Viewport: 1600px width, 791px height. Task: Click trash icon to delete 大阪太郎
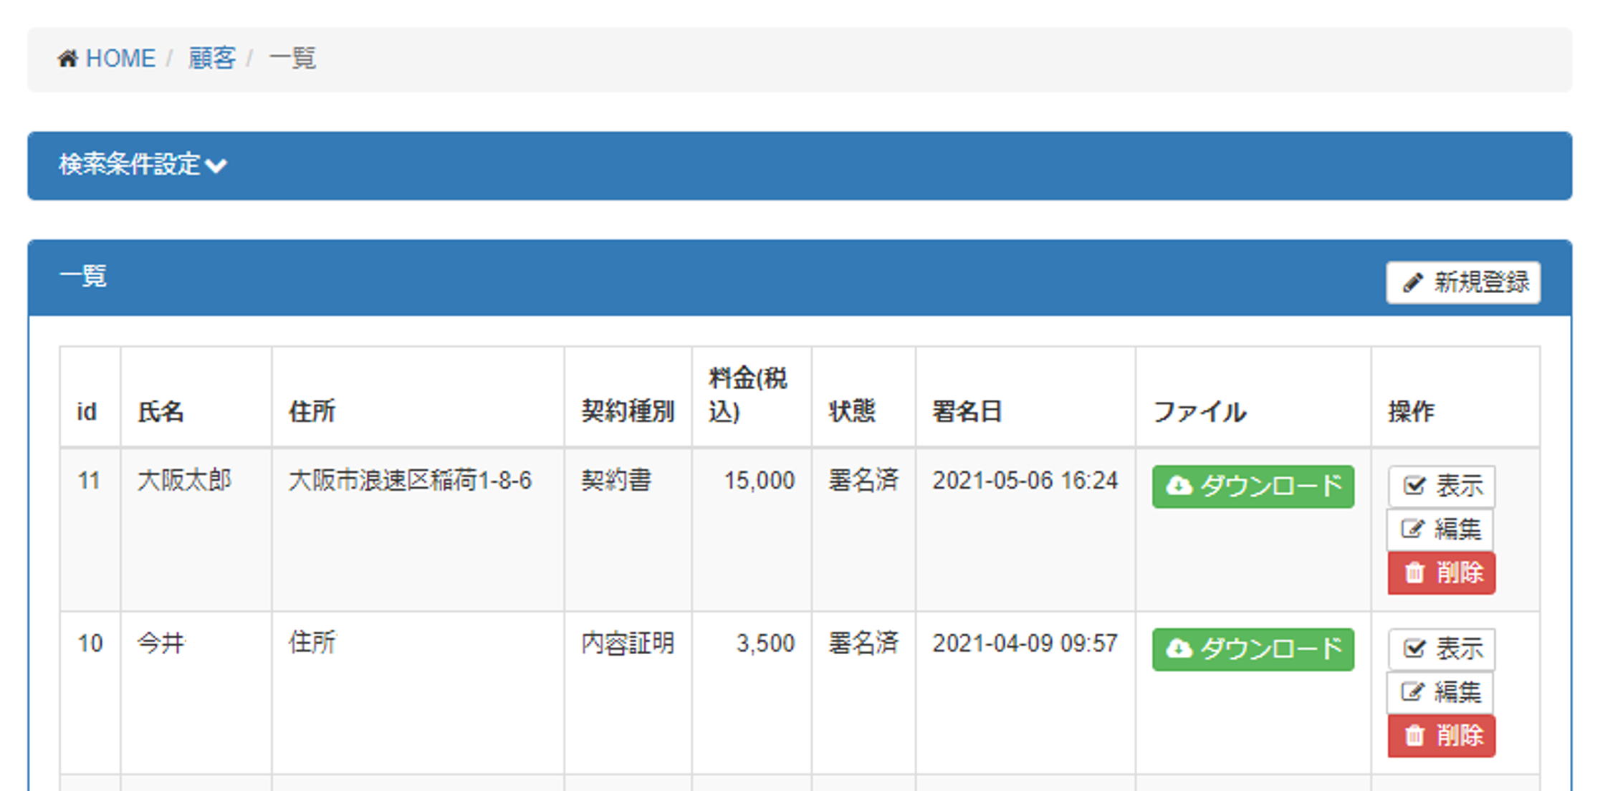click(x=1414, y=573)
